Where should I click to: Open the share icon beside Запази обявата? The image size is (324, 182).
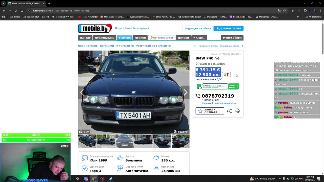tap(229, 111)
